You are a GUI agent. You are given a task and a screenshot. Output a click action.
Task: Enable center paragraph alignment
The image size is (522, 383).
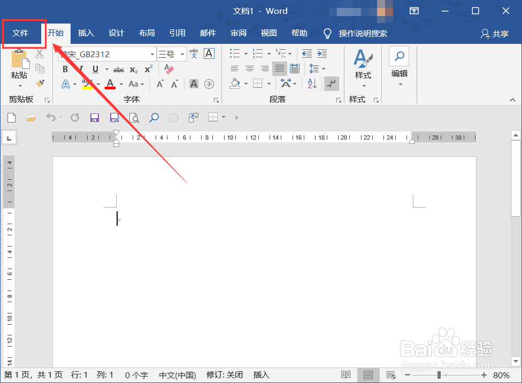249,68
